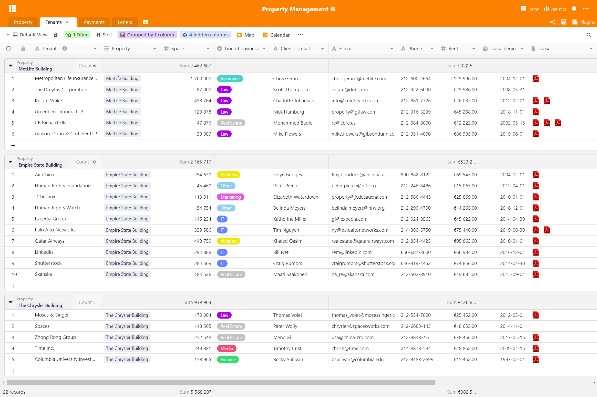Viewport: 597px width, 397px height.
Task: Click the lock icon in header row
Action: point(23,48)
